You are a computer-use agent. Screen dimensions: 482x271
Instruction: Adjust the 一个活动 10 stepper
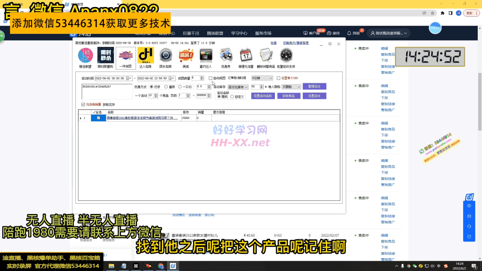point(156,96)
